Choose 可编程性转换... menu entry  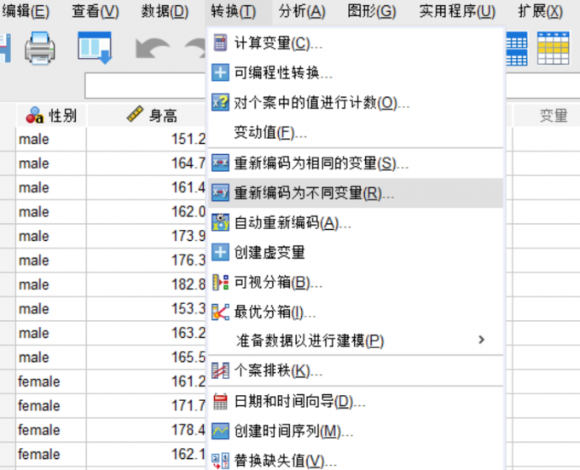(x=356, y=72)
